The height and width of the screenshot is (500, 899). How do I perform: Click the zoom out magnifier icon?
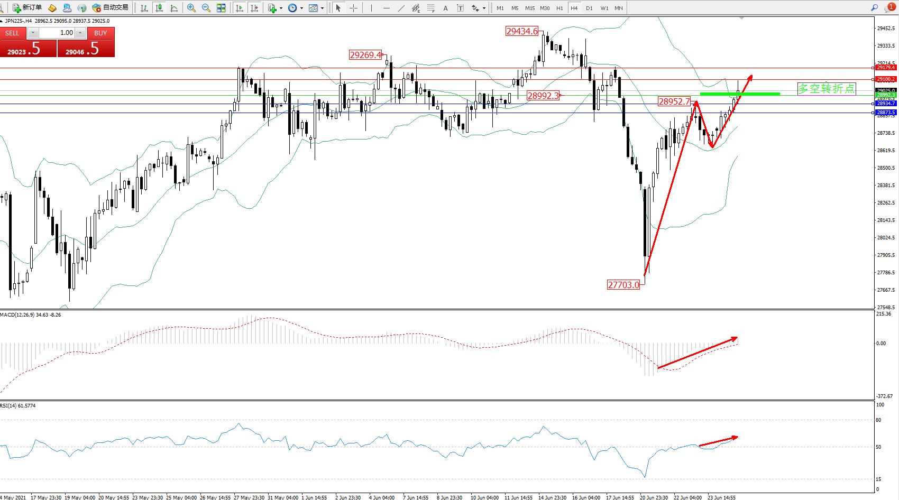point(206,8)
